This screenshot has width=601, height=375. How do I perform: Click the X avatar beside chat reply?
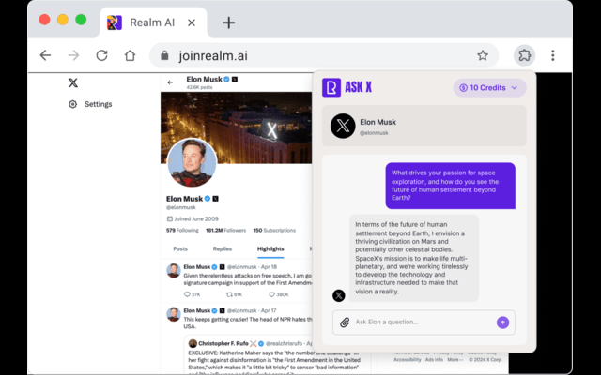click(x=338, y=295)
